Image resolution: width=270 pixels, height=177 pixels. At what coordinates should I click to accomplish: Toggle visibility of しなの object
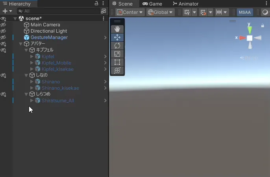tap(3, 75)
